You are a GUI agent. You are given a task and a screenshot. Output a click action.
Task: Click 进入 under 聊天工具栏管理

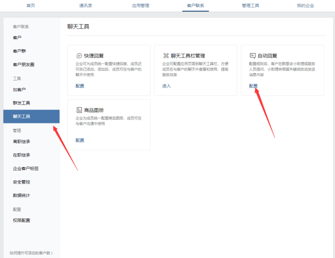[167, 86]
